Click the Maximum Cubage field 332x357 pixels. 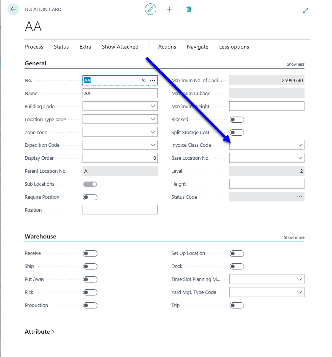point(267,93)
